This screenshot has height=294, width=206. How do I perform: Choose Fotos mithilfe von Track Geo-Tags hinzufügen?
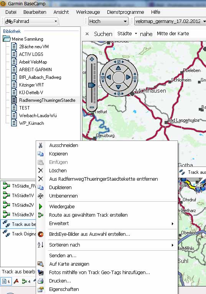click(107, 273)
